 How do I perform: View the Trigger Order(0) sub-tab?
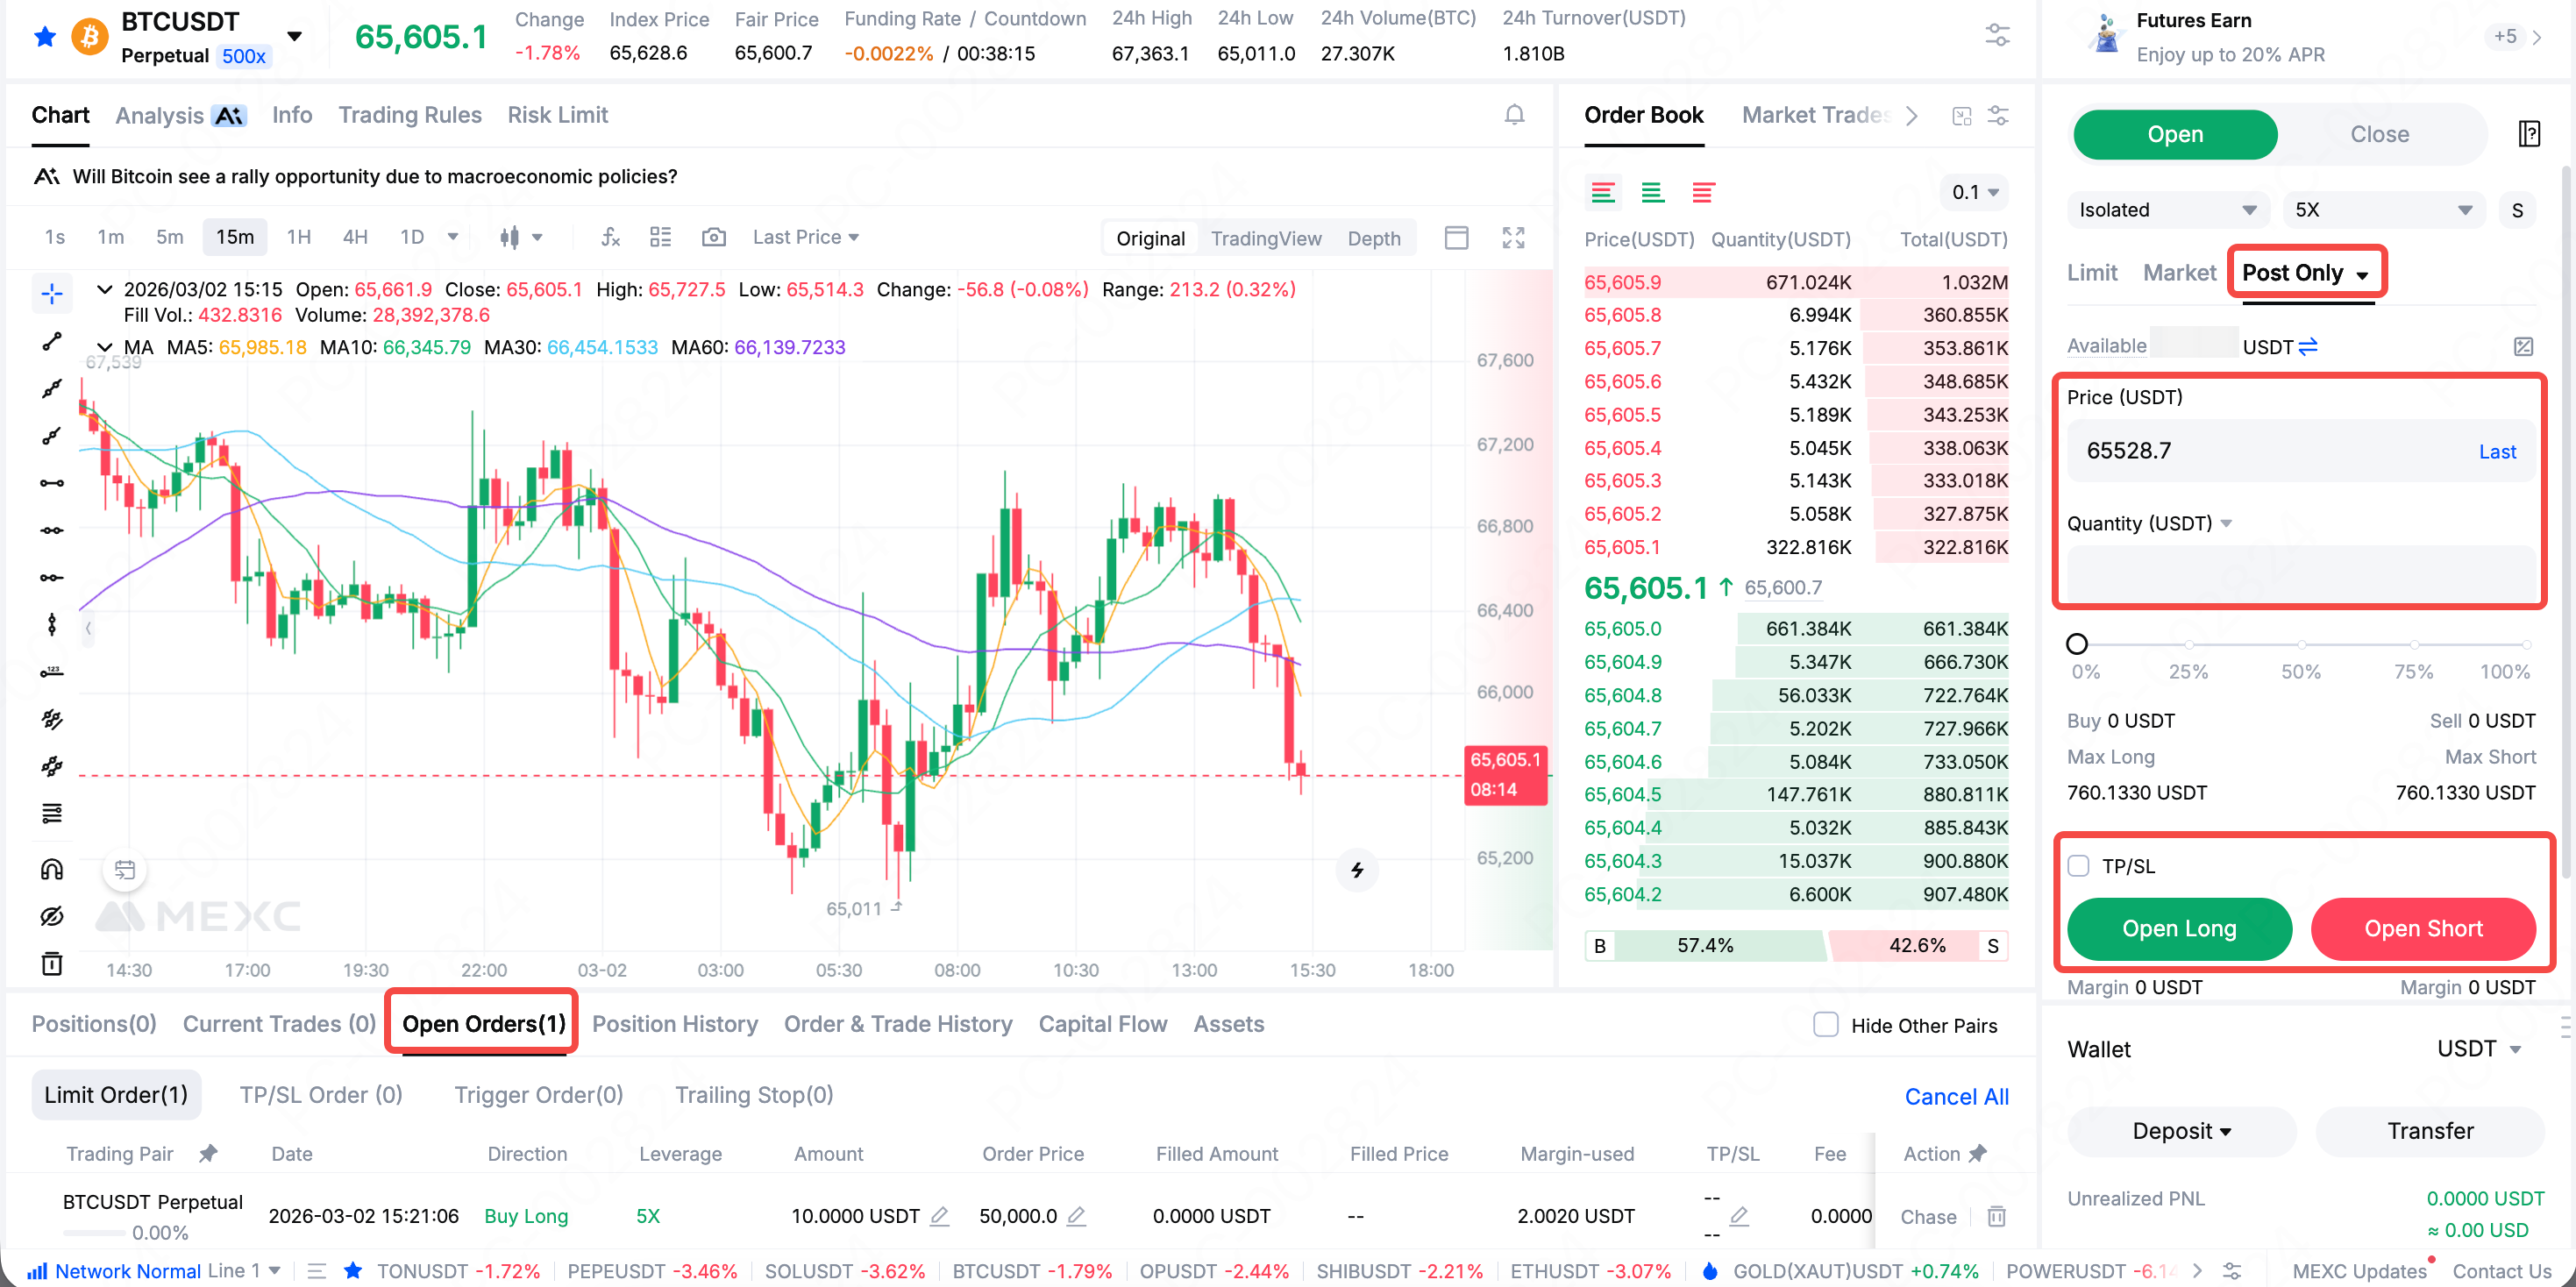tap(538, 1095)
